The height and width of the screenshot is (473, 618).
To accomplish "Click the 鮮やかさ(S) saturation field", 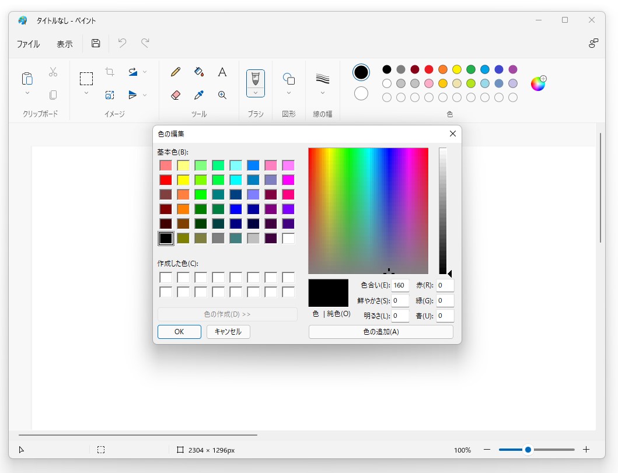I will tap(400, 300).
